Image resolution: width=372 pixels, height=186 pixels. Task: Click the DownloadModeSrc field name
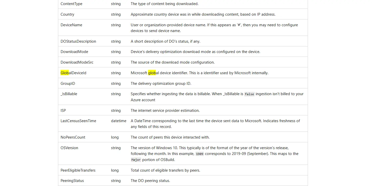tap(77, 62)
